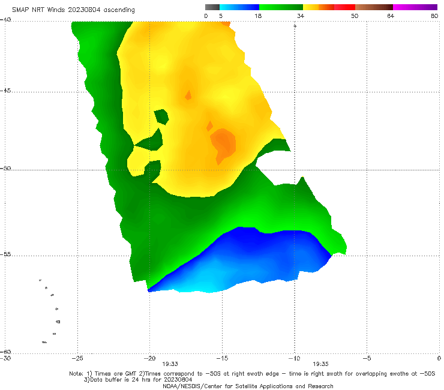Click the blue 5-18 segment of color bar
Viewport: 444px width, 390px height.
pos(239,7)
